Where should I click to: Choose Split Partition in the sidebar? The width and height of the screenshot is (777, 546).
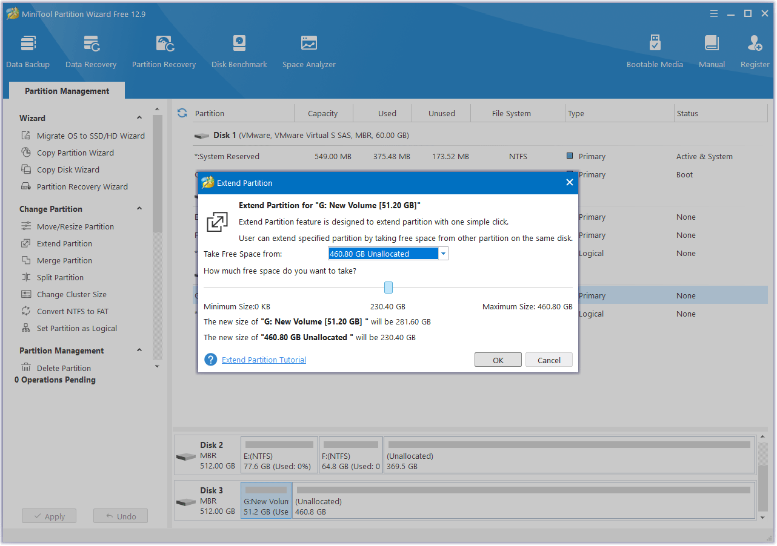53,277
